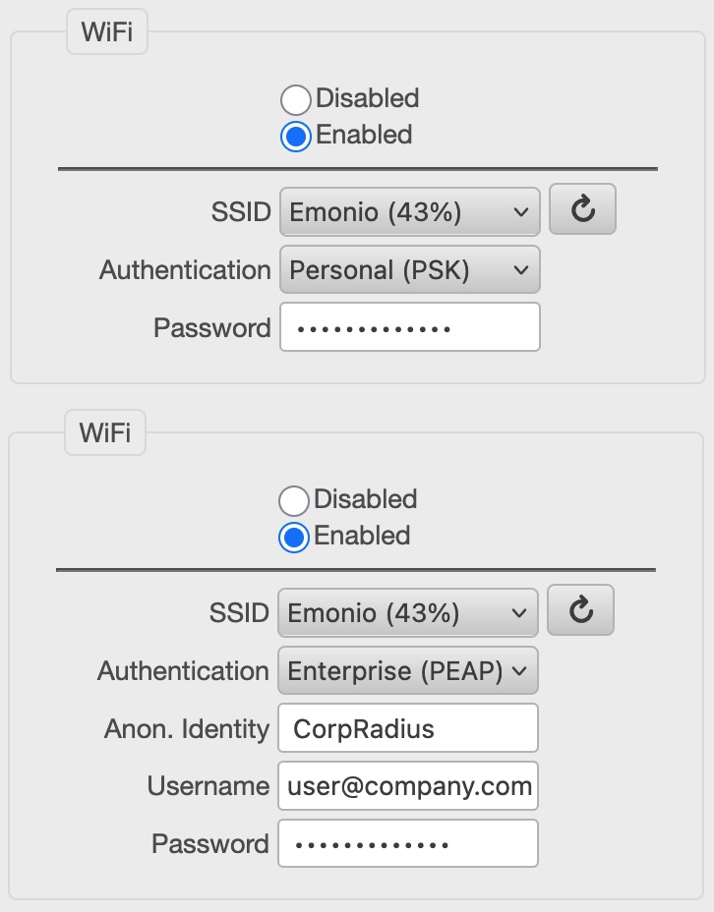Click the Authentication label beside Personal (PSK)
The width and height of the screenshot is (714, 912).
185,269
